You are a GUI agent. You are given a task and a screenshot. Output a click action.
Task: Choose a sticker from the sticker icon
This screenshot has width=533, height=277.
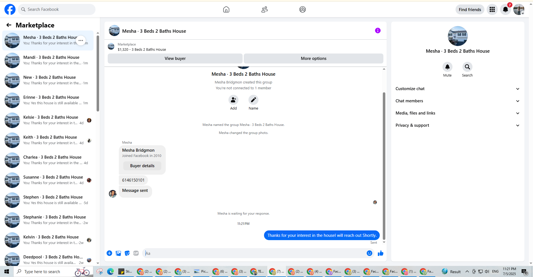pos(127,253)
